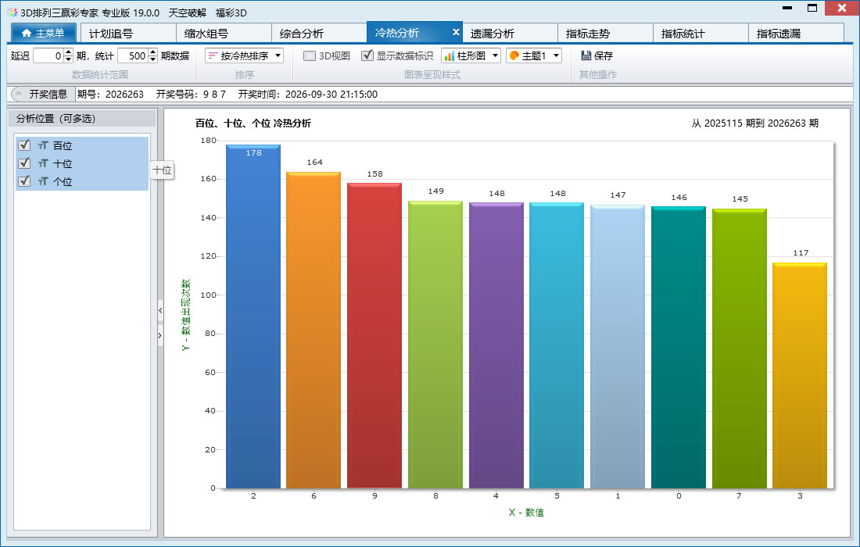Click the blue bar for number 2
Image resolution: width=860 pixels, height=547 pixels.
pyautogui.click(x=253, y=316)
